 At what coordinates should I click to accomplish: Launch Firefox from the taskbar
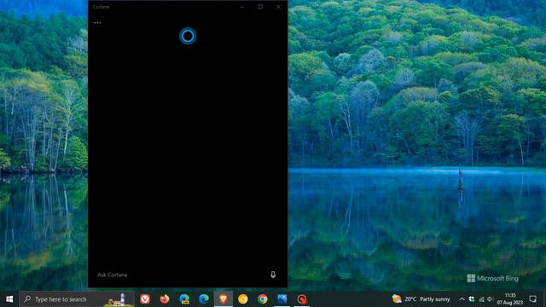pos(165,299)
